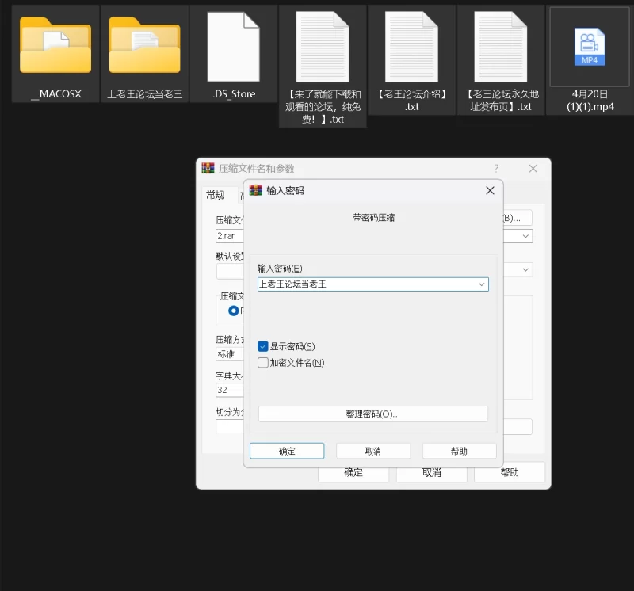
Task: Click the 带密码压缩 heading text
Action: pos(373,218)
